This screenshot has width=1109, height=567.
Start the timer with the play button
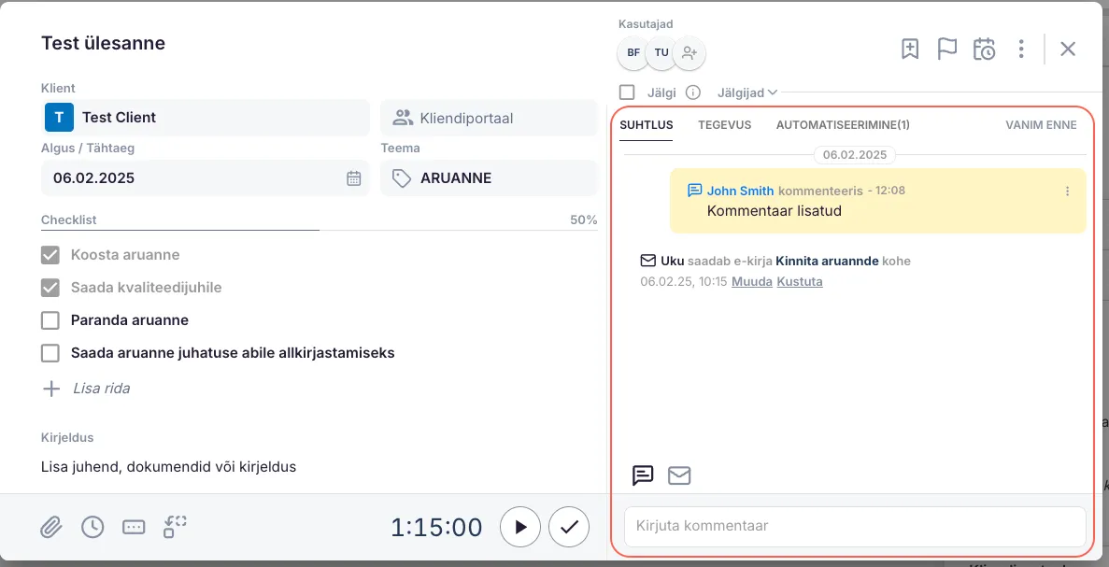[x=520, y=527]
